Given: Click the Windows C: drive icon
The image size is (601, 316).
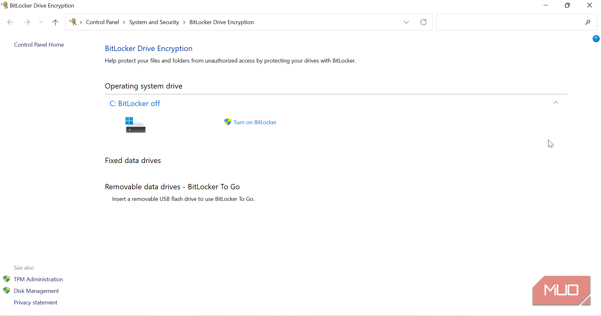Looking at the screenshot, I should point(135,125).
